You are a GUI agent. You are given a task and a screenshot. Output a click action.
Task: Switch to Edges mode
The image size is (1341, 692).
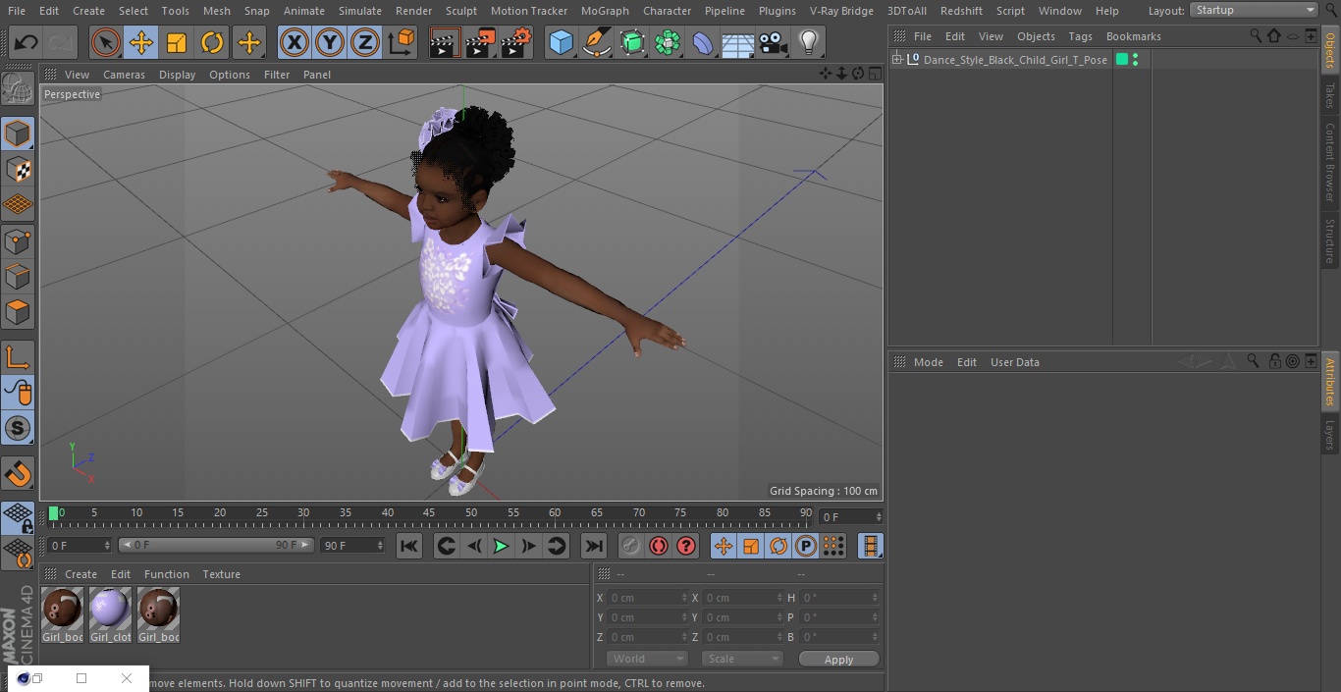(x=18, y=276)
